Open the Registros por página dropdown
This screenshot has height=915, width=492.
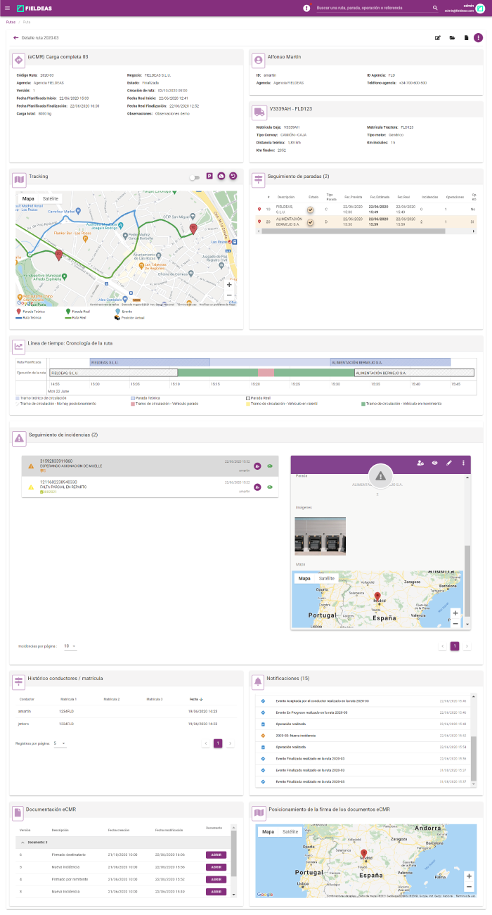coord(60,743)
